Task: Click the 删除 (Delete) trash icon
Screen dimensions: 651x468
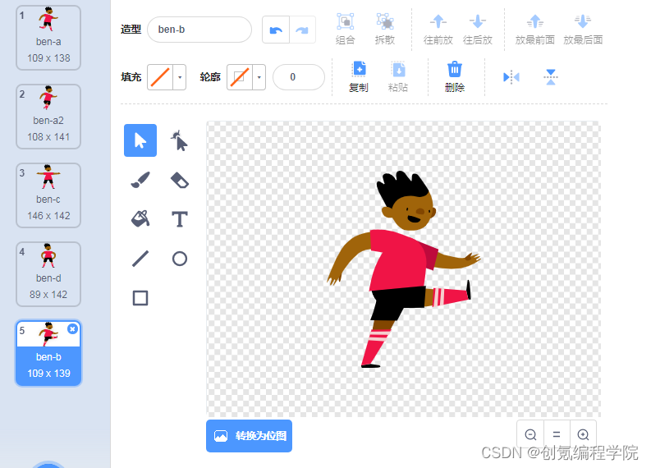Action: (455, 69)
